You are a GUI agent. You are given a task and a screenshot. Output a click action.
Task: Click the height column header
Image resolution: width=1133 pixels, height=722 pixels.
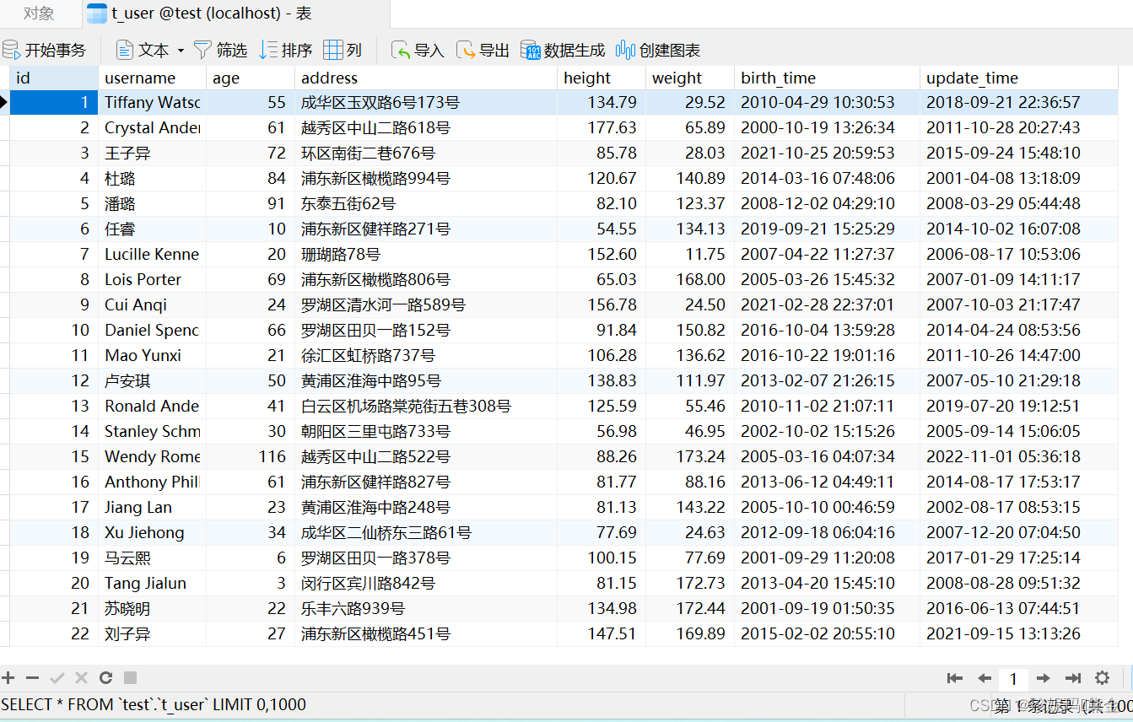[x=602, y=78]
